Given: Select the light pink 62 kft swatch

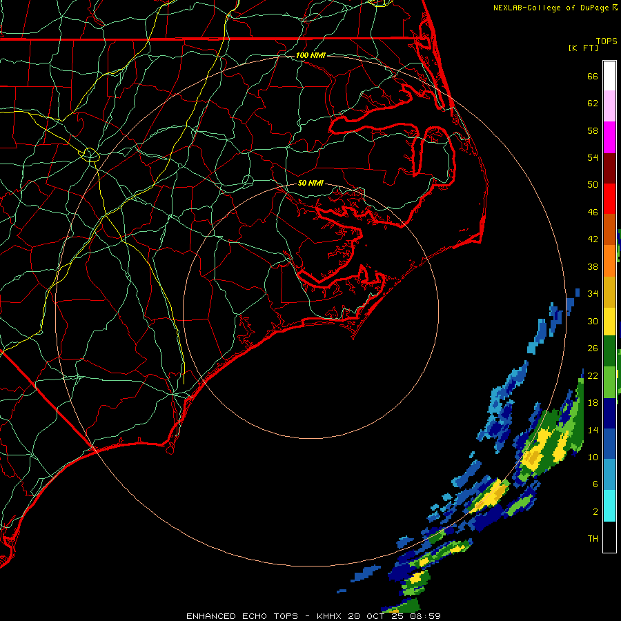Looking at the screenshot, I should pyautogui.click(x=609, y=106).
